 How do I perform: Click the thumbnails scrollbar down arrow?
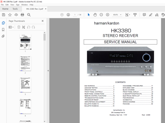tap(45, 121)
